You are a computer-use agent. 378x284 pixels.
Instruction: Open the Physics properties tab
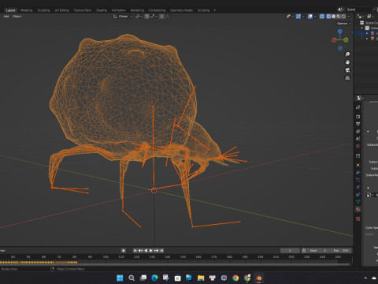tap(358, 187)
